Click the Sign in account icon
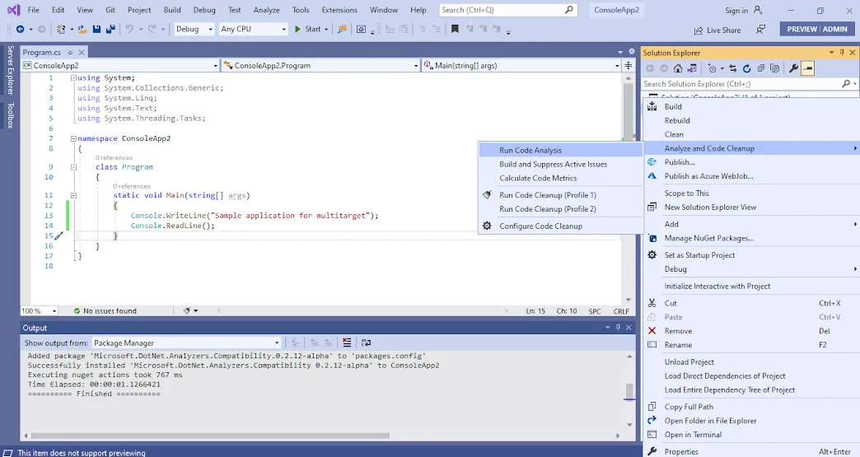Image resolution: width=860 pixels, height=457 pixels. pyautogui.click(x=758, y=10)
